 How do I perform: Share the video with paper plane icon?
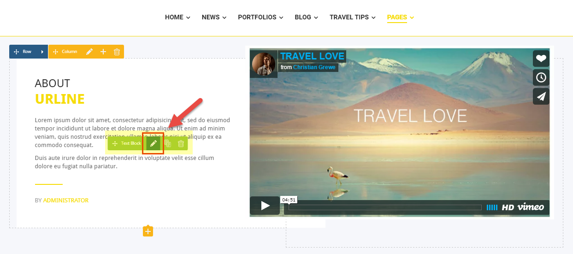click(541, 96)
